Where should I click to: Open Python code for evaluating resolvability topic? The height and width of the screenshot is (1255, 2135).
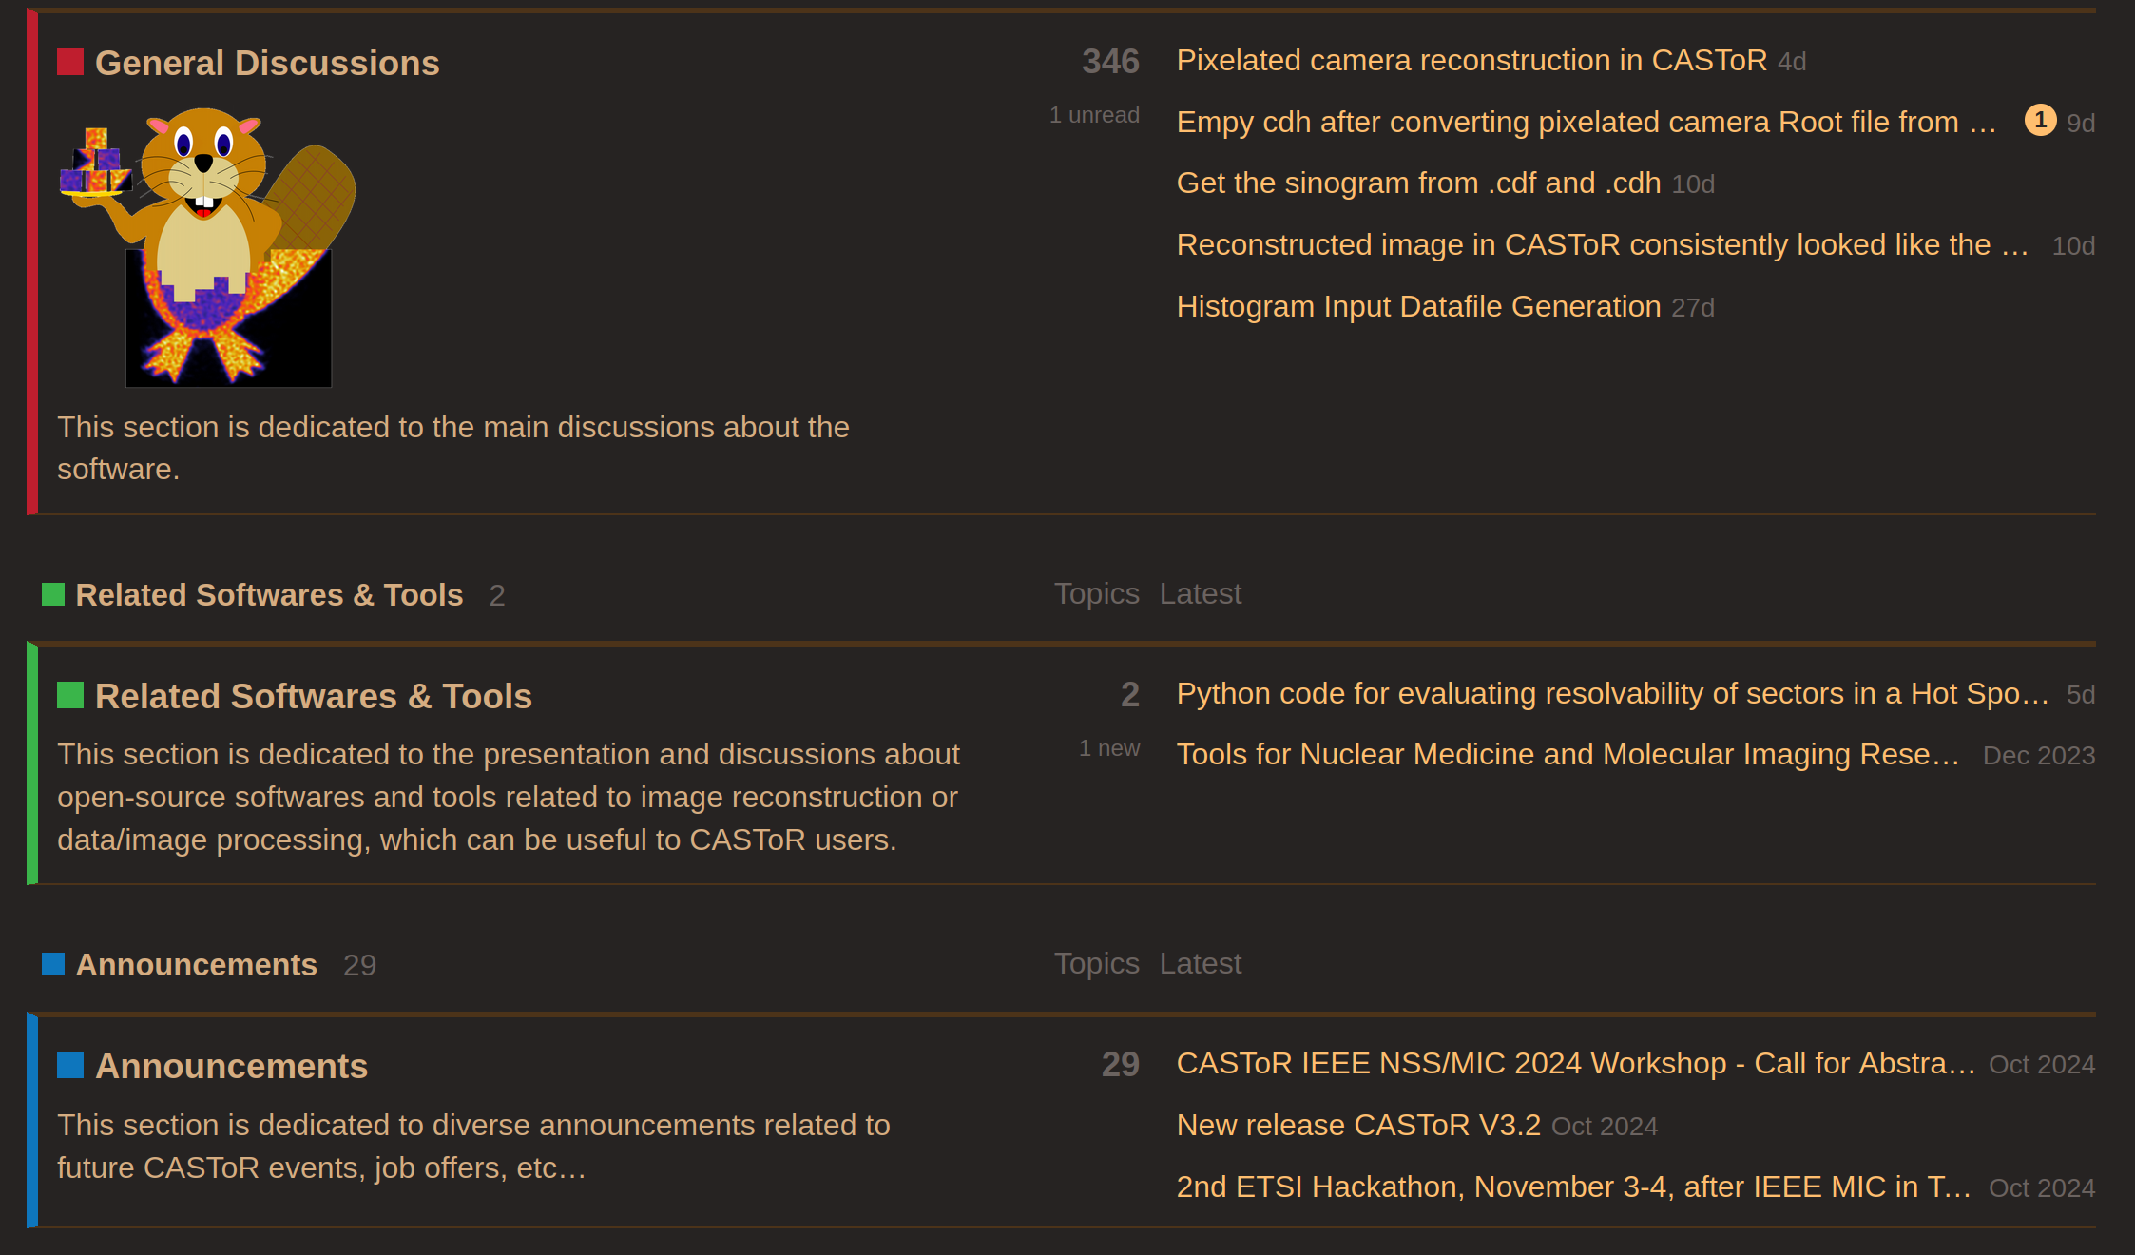click(x=1612, y=694)
